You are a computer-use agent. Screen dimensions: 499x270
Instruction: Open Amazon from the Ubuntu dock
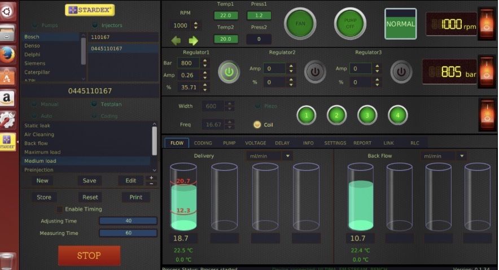(7, 98)
